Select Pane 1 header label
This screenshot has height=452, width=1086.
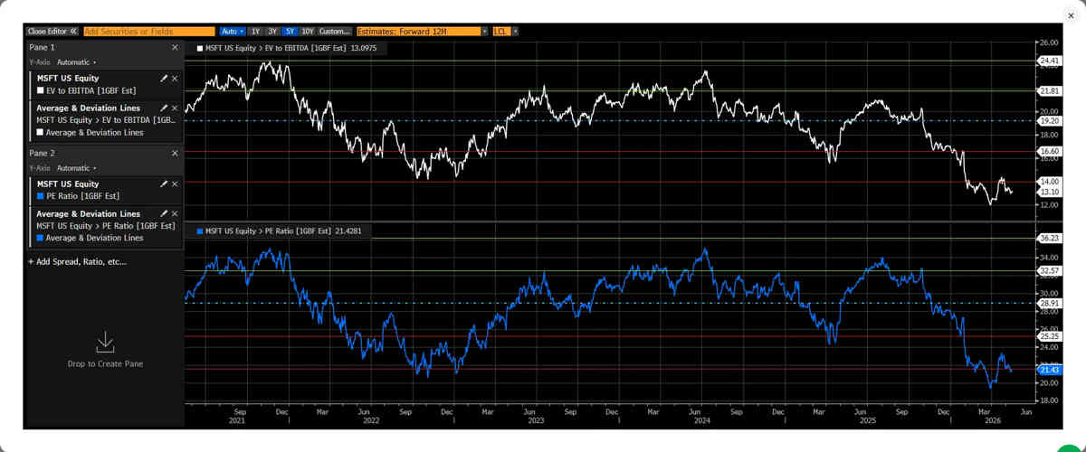[42, 47]
